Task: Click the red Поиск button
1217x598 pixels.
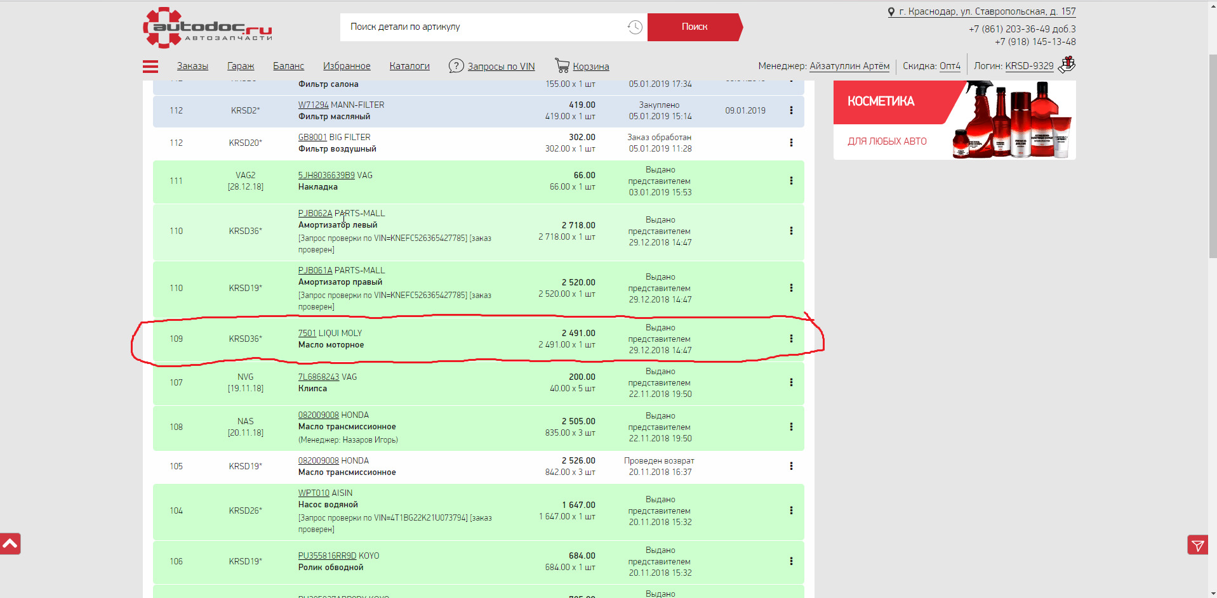Action: click(x=695, y=27)
